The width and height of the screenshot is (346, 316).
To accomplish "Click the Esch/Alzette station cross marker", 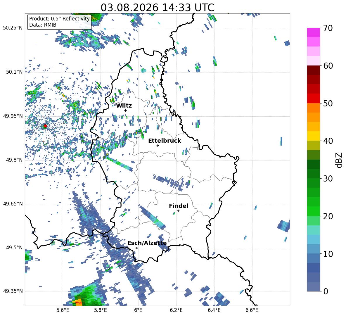I will pyautogui.click(x=136, y=248).
